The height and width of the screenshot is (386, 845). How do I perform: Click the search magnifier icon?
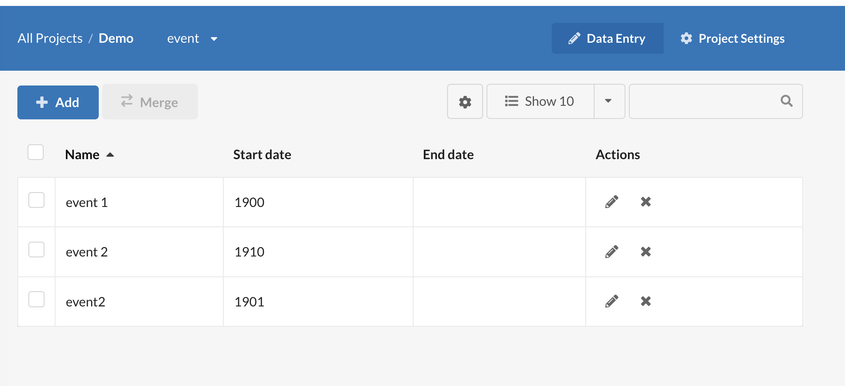click(x=787, y=101)
